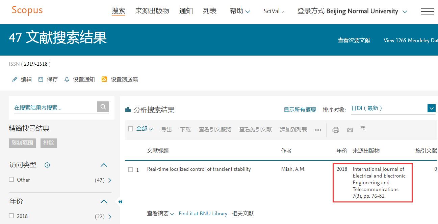The image size is (438, 224).
Task: Open the 来源出版物 navigation tab
Action: pos(152,11)
